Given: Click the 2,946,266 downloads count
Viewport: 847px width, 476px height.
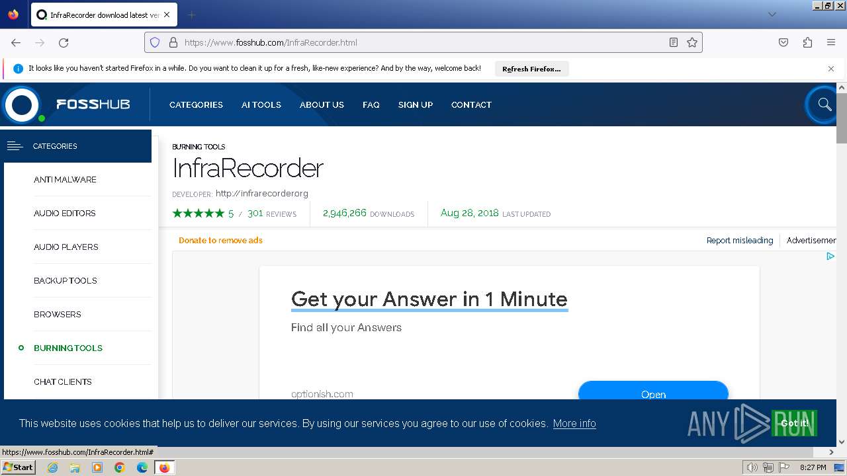Looking at the screenshot, I should tap(344, 213).
